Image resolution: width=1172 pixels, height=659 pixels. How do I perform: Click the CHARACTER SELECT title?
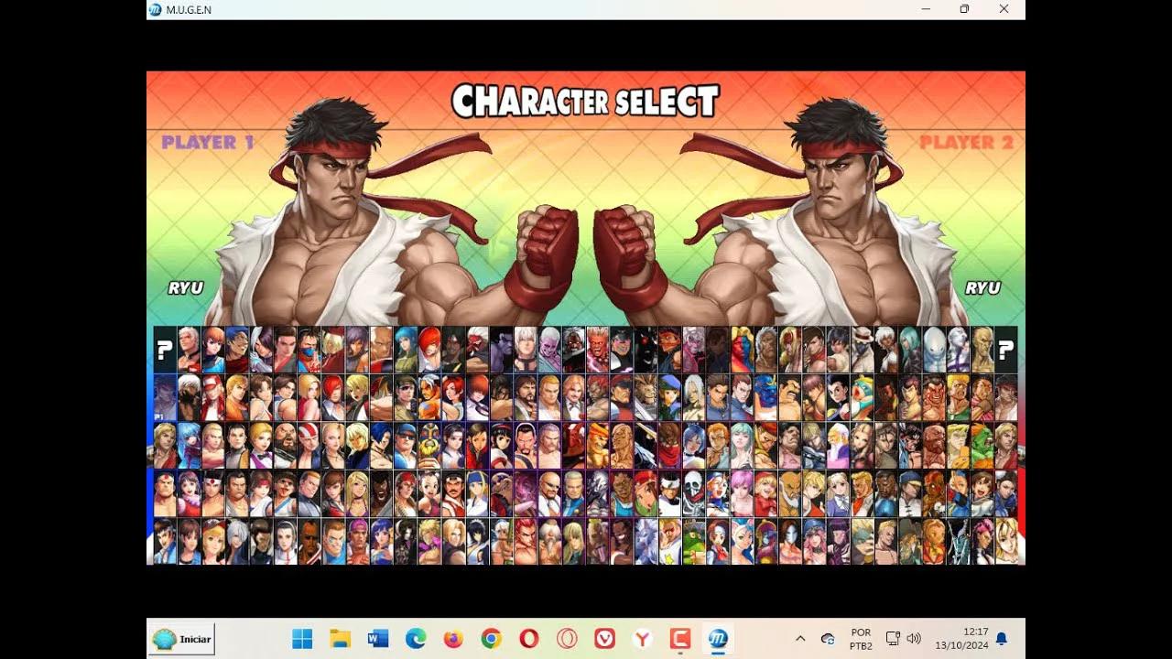pos(585,102)
